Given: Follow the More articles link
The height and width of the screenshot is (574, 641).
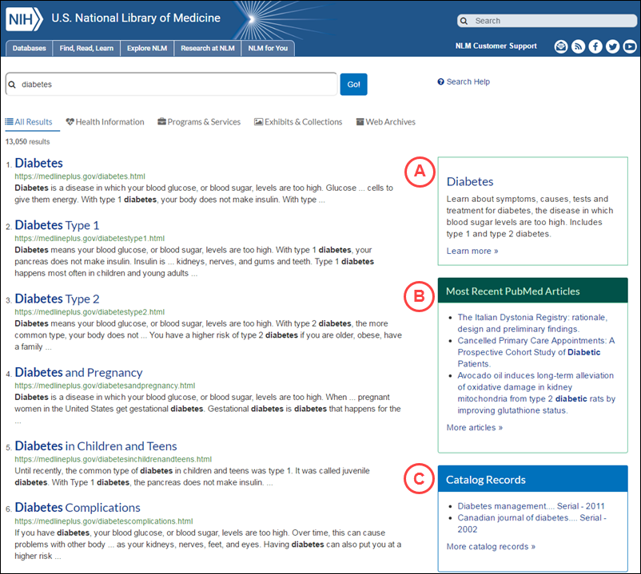Looking at the screenshot, I should pyautogui.click(x=475, y=428).
